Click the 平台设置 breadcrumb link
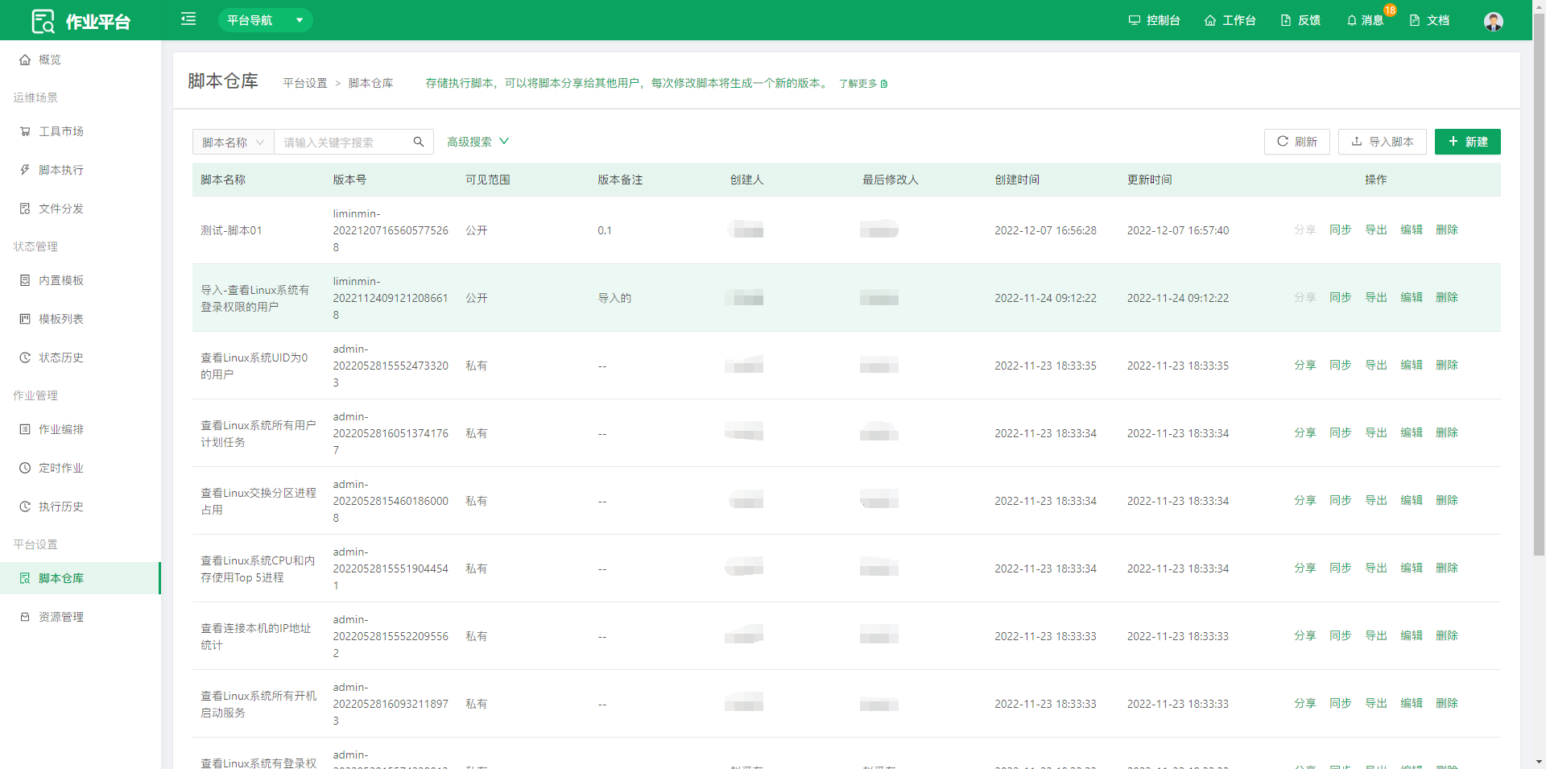This screenshot has width=1546, height=769. click(x=305, y=83)
